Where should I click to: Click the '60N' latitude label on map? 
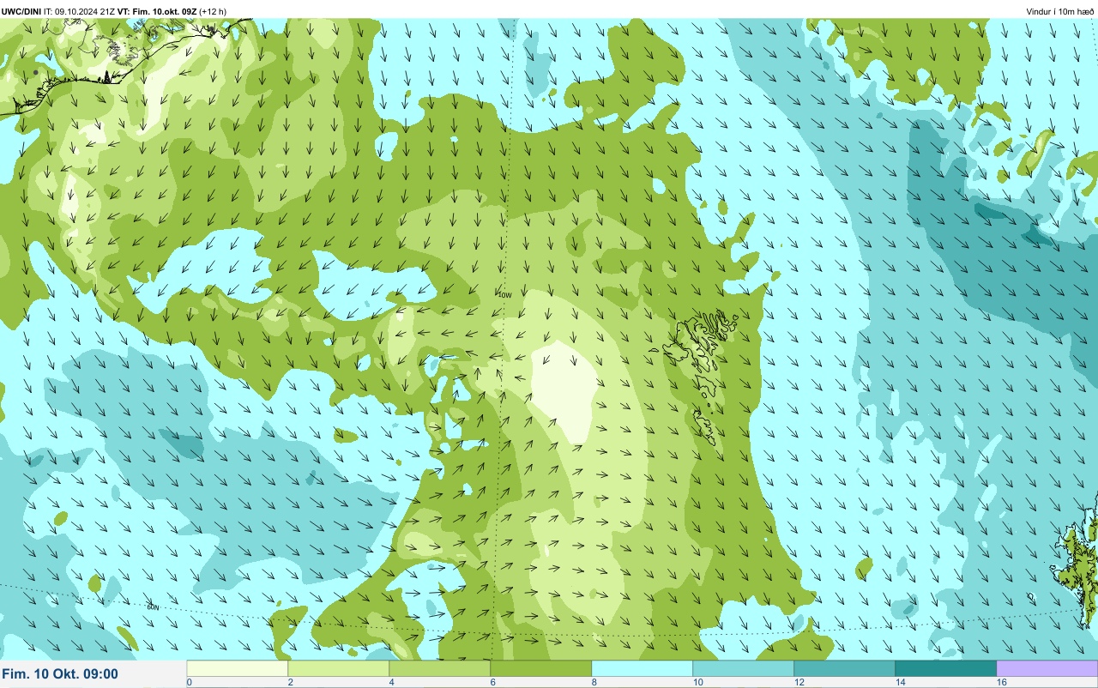[153, 607]
